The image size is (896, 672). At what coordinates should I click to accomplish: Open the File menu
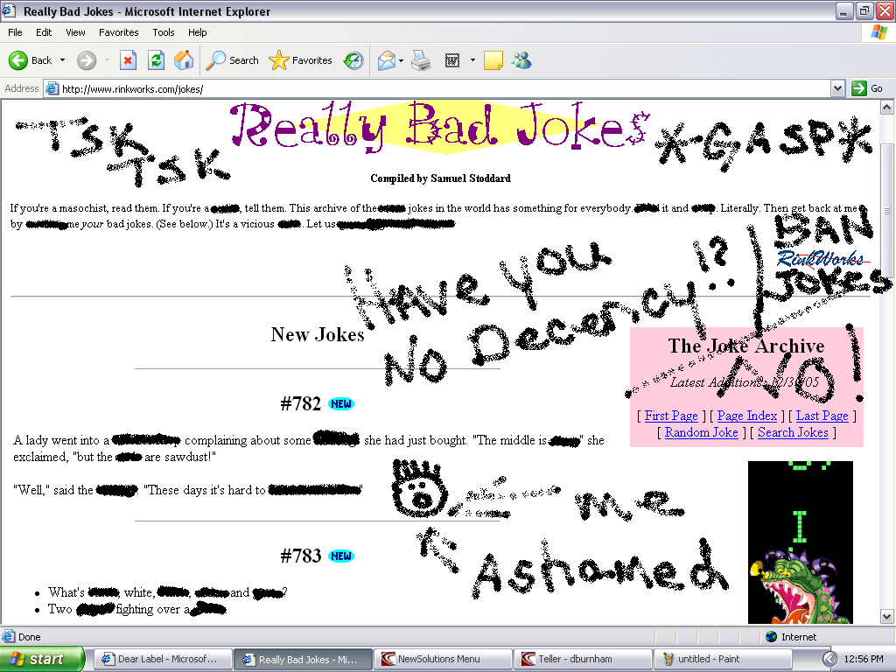click(15, 32)
